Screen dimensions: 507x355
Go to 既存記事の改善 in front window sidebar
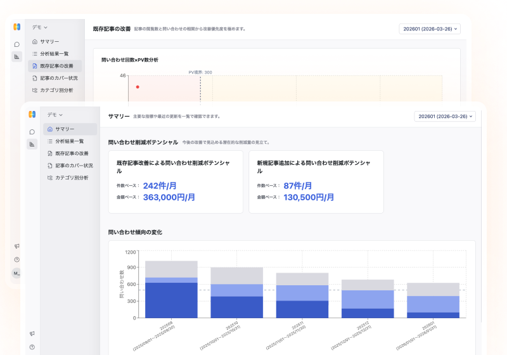[x=70, y=153]
